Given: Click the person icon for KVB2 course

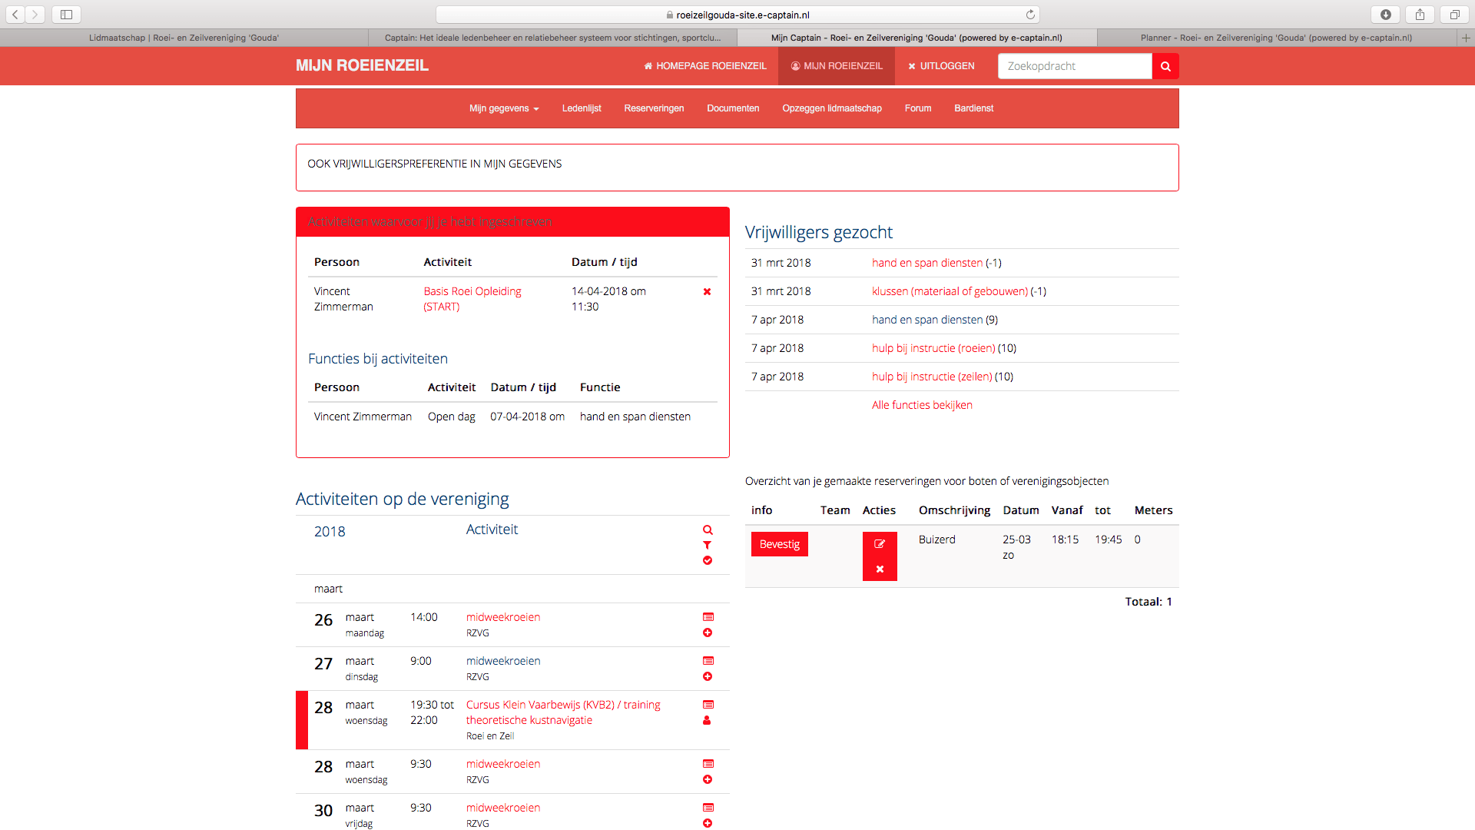Looking at the screenshot, I should (707, 721).
